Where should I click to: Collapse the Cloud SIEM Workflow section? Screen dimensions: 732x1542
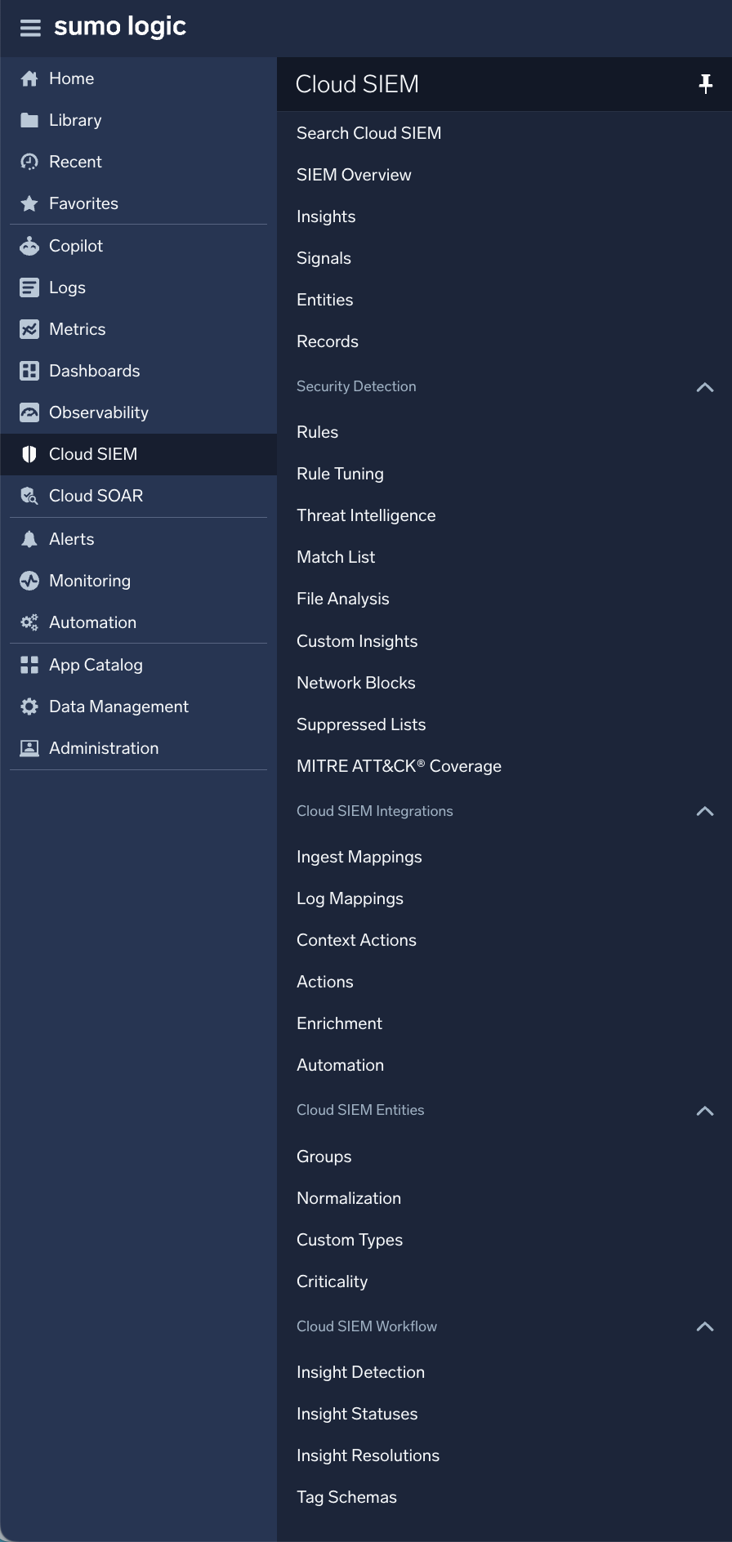[704, 1326]
